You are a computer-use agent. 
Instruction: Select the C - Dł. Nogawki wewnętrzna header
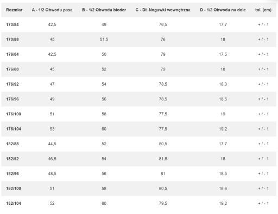[x=163, y=10]
